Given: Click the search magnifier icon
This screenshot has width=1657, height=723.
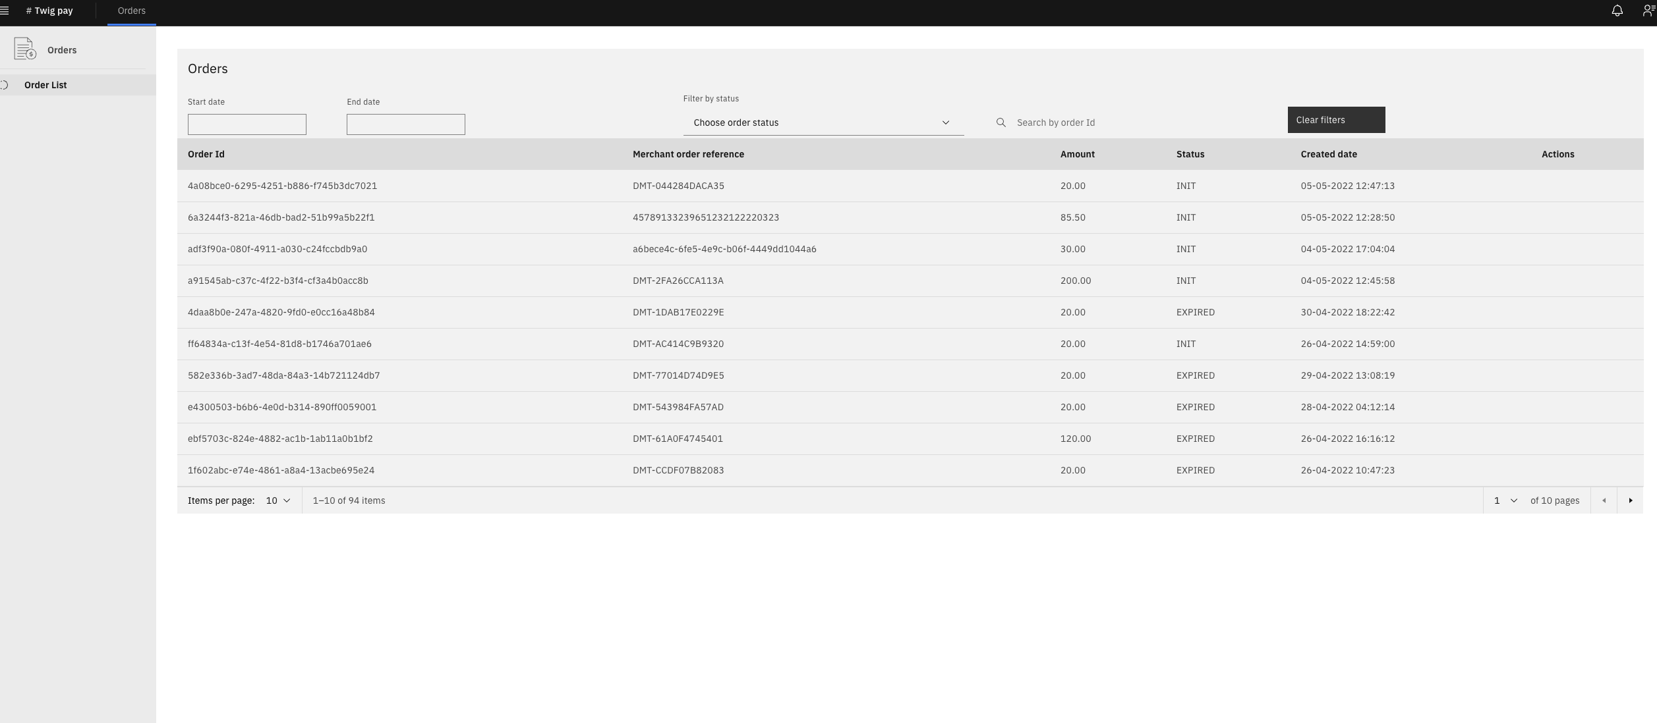Looking at the screenshot, I should point(1001,122).
